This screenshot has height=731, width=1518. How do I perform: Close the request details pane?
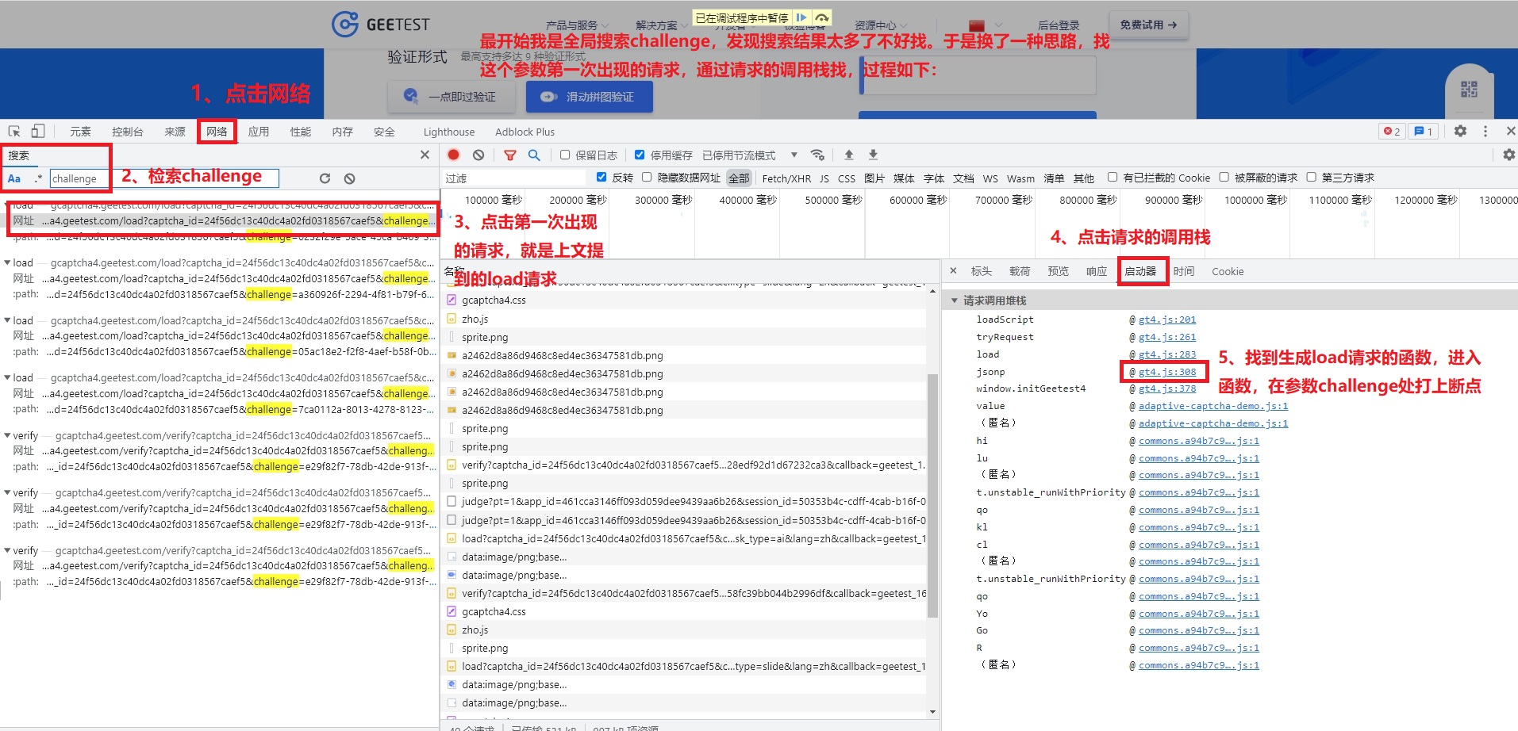[x=953, y=271]
